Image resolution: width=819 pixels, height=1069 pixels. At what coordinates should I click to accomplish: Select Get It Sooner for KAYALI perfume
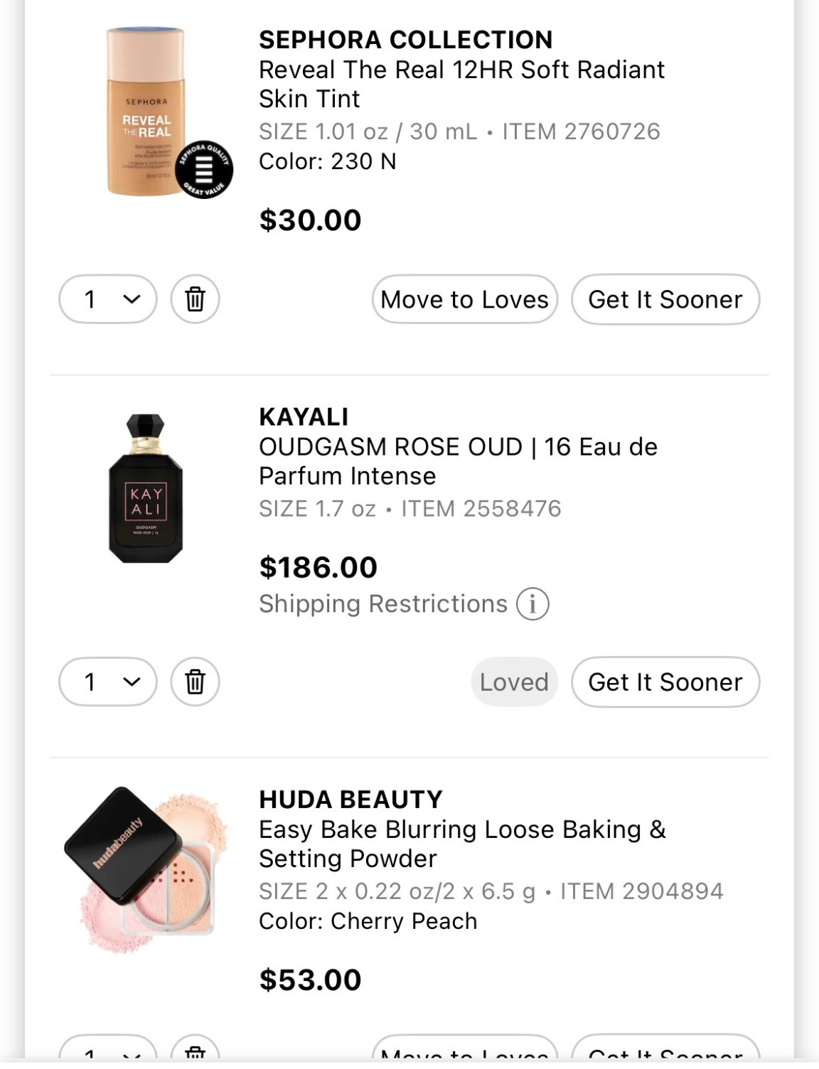pyautogui.click(x=665, y=682)
